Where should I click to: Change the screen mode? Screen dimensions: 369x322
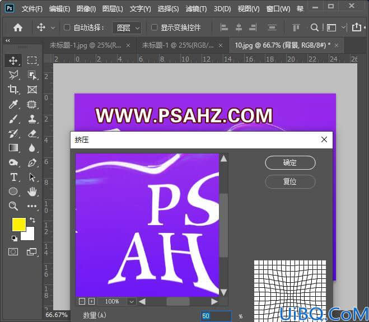point(32,251)
